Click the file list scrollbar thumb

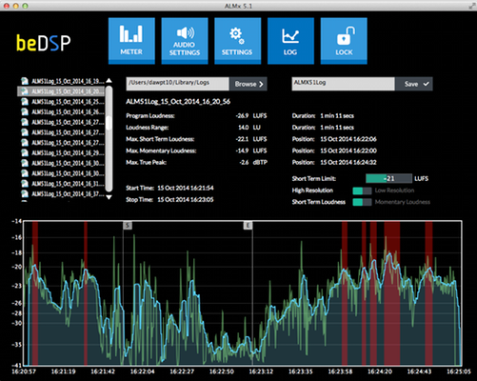(x=109, y=123)
